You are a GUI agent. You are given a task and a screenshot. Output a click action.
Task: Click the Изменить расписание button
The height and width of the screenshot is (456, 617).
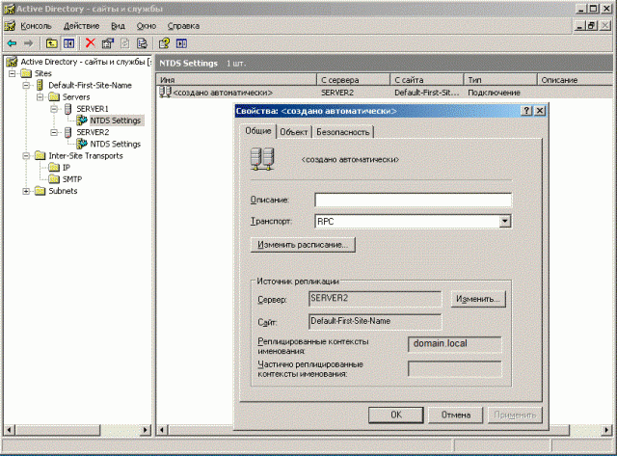[303, 245]
